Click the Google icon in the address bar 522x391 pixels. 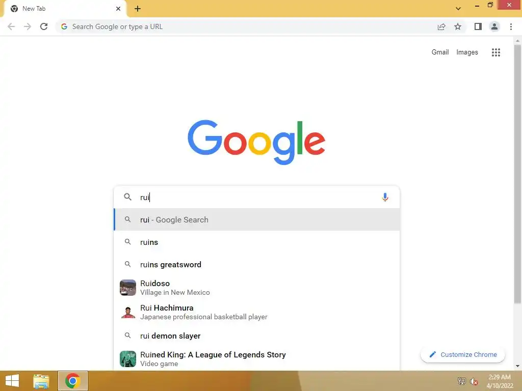pos(64,26)
